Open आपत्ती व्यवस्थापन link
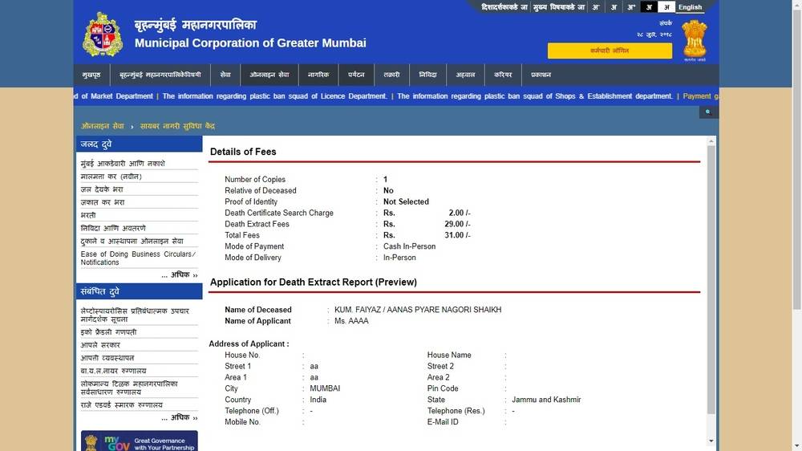This screenshot has height=451, width=802. tap(107, 358)
